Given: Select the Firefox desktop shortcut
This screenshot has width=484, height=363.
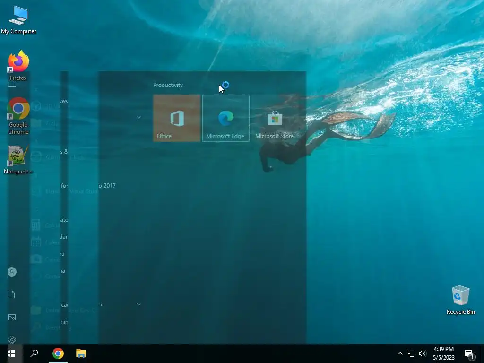Looking at the screenshot, I should pos(18,65).
